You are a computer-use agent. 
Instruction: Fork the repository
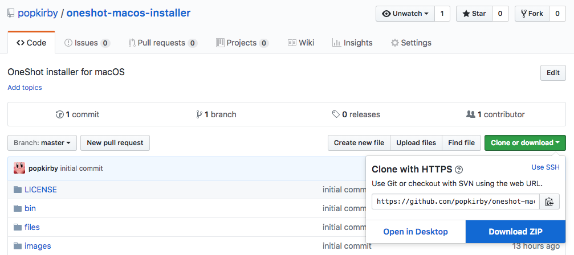pos(532,14)
